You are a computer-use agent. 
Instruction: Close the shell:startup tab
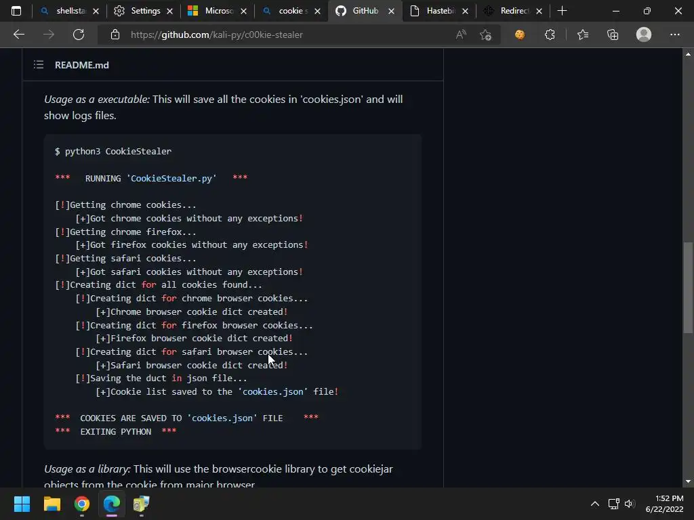[96, 12]
